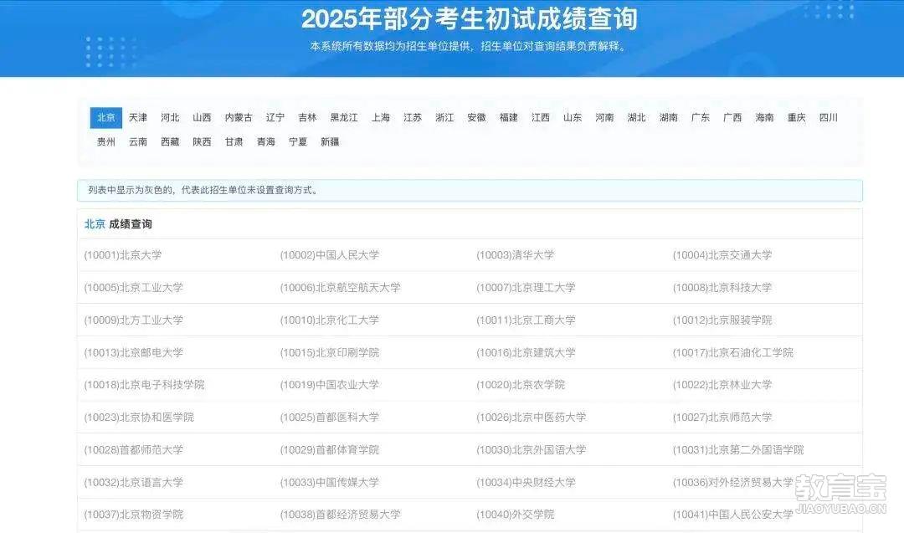
Task: Open the 云南 tab
Action: [138, 141]
